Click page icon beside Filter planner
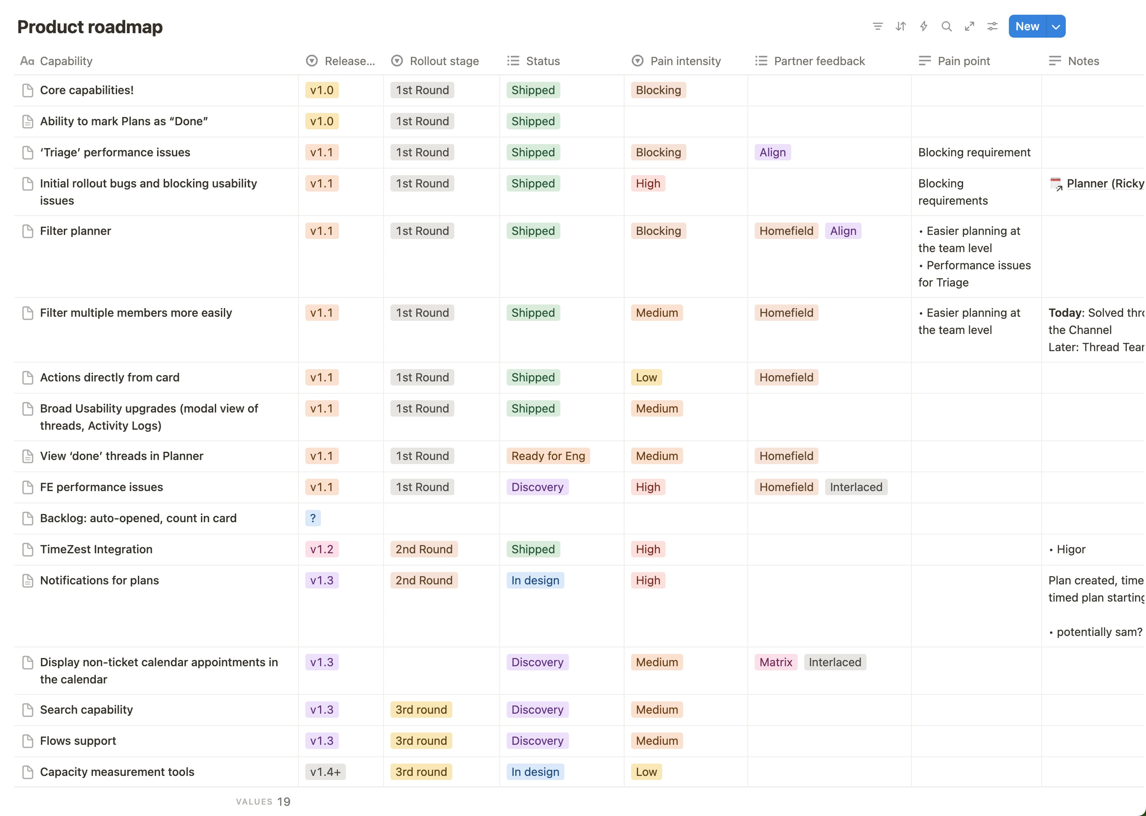This screenshot has height=816, width=1146. click(28, 231)
